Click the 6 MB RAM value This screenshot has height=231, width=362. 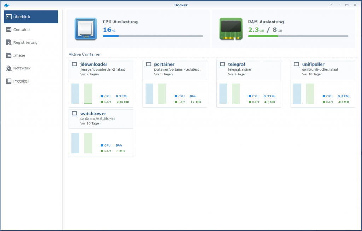coord(121,151)
